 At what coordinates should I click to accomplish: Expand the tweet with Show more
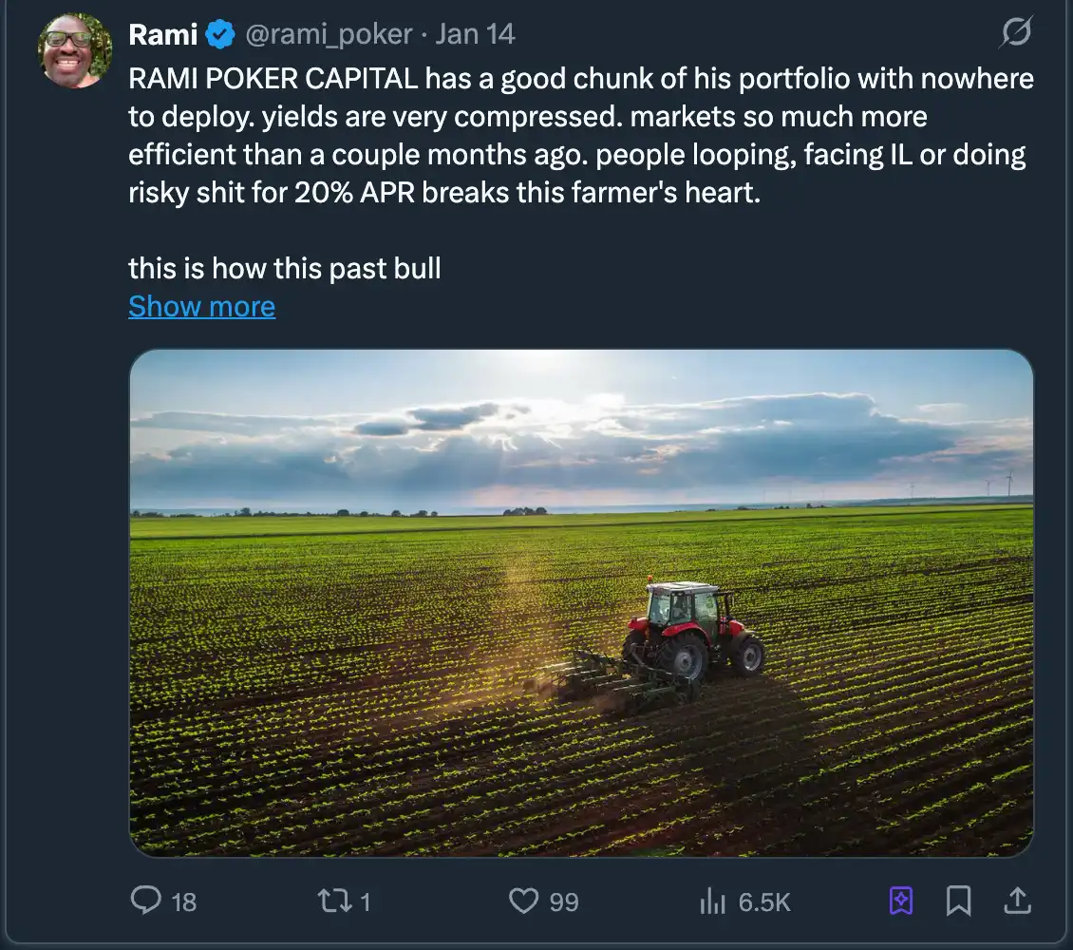[x=201, y=307]
